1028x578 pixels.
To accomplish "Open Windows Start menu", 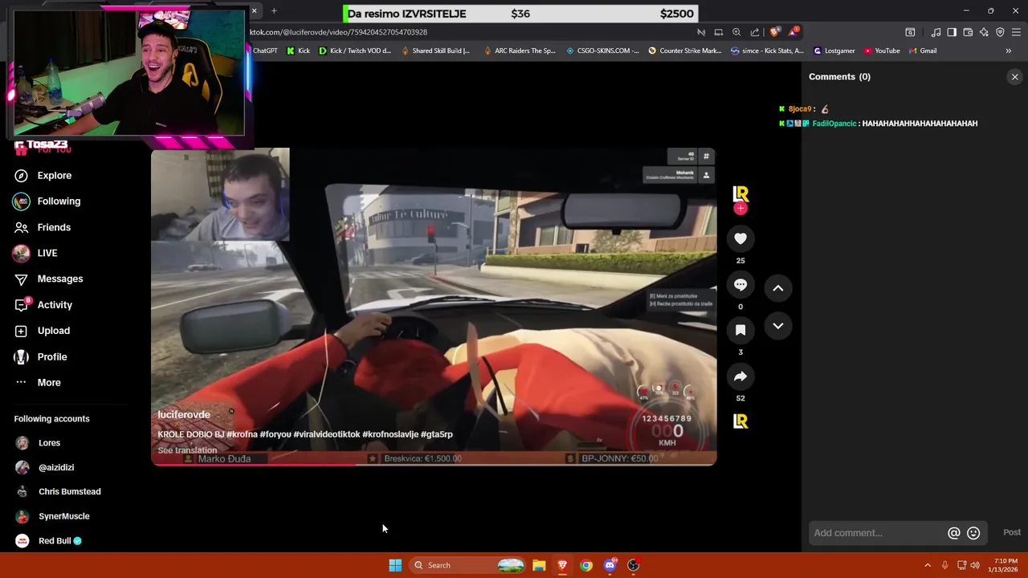I will 395,565.
